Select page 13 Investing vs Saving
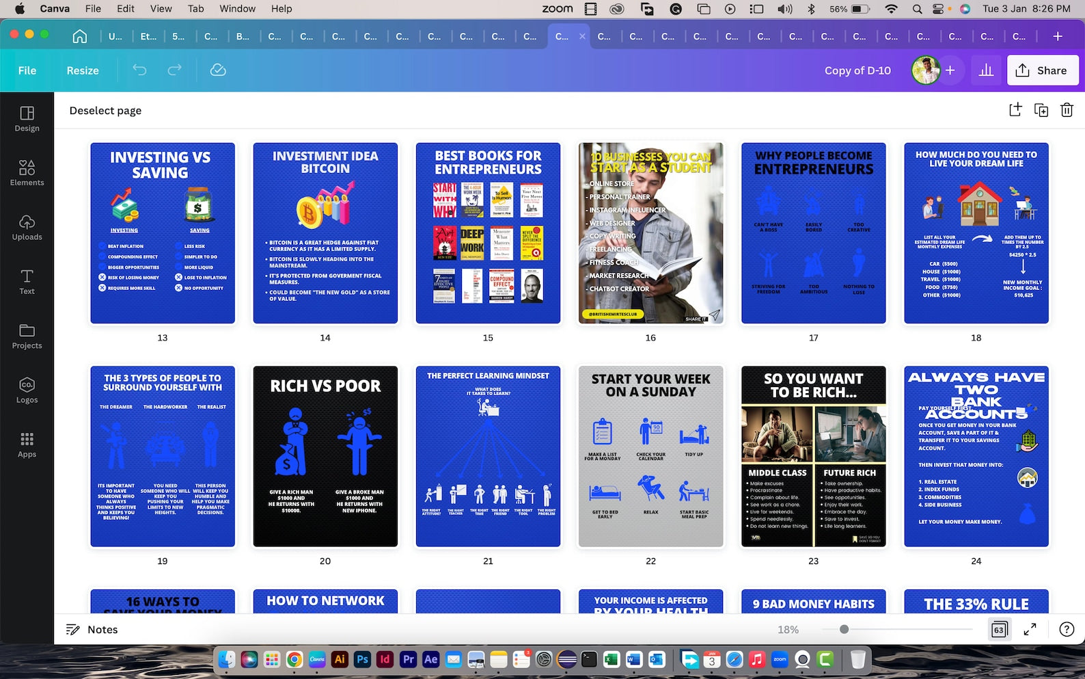 [163, 233]
